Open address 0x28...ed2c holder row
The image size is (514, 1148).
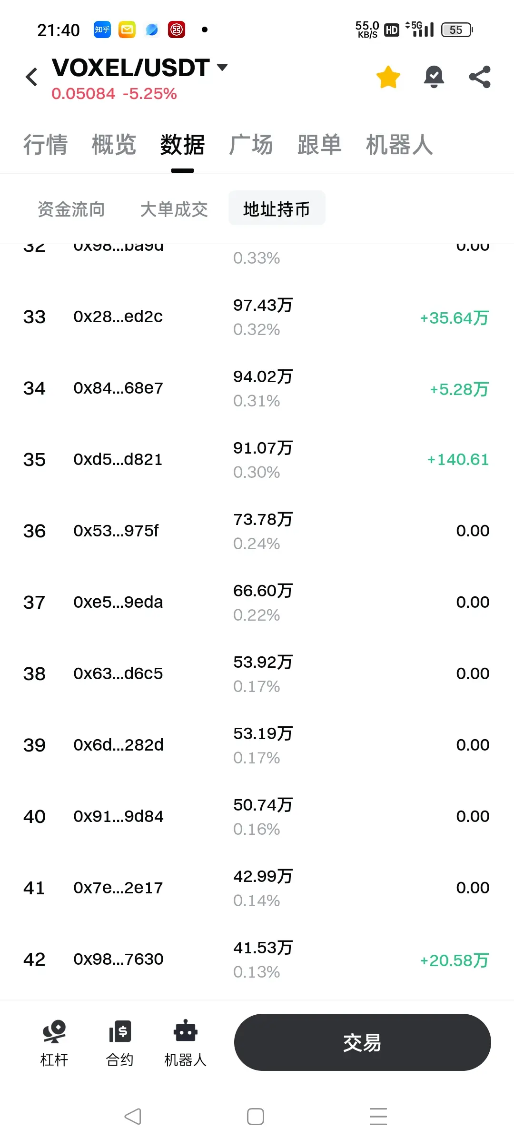tap(257, 317)
